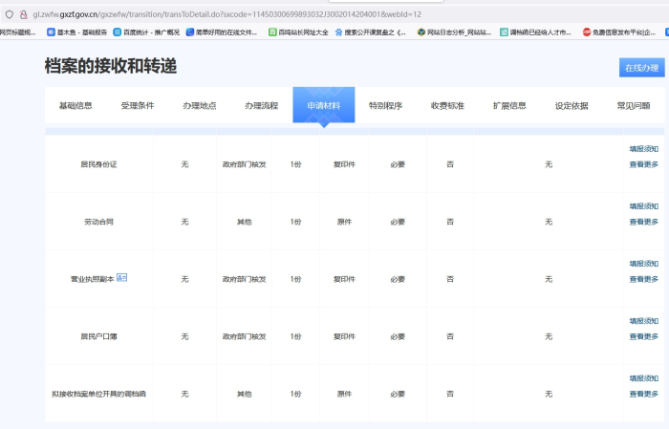
Task: Click the 营业执照副本 material name
Action: 92,279
